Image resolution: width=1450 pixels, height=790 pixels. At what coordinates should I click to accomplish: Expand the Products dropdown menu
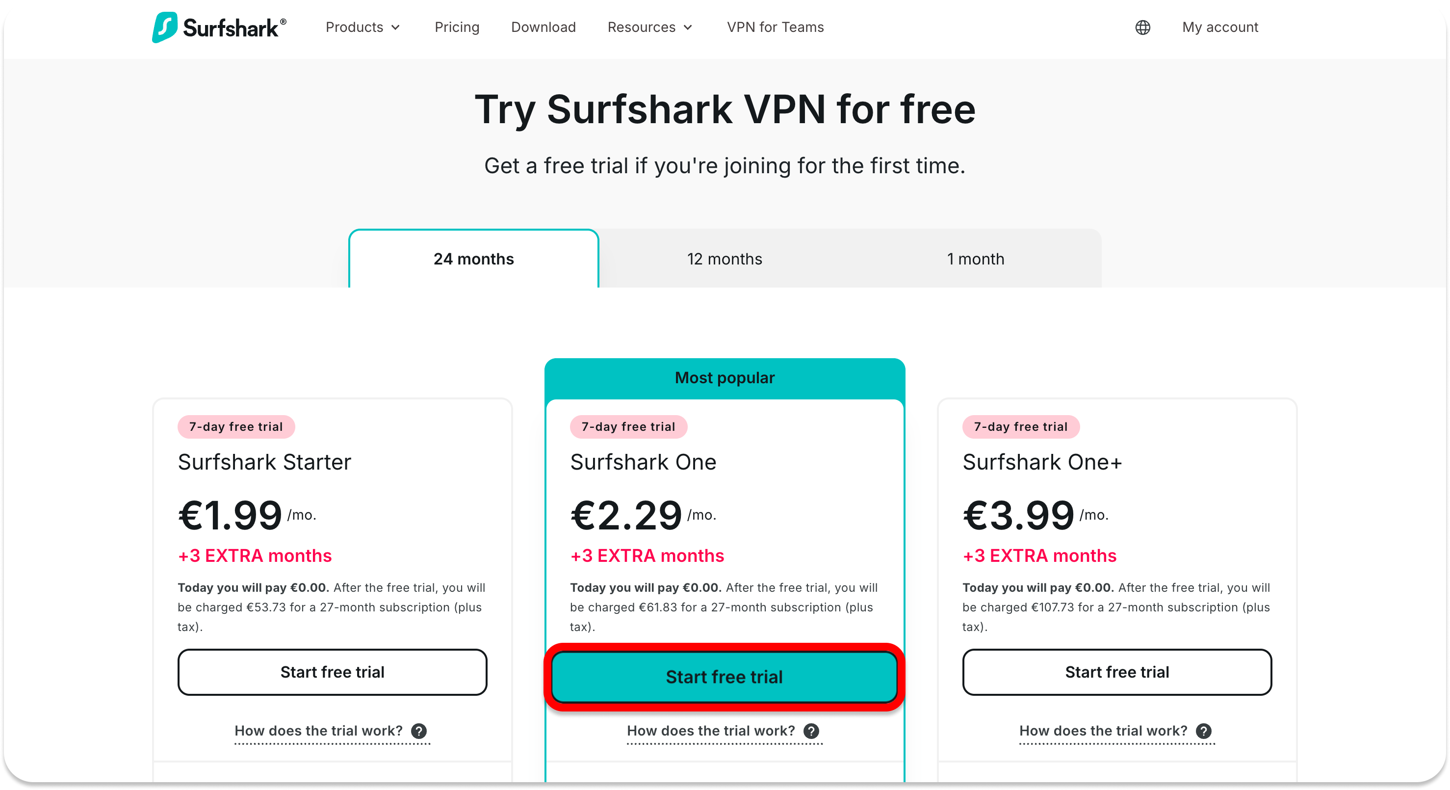(362, 27)
